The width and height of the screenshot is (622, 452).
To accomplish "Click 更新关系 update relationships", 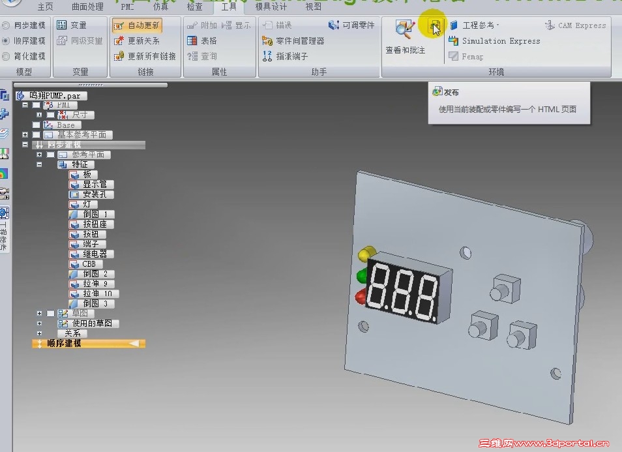I will click(x=136, y=40).
